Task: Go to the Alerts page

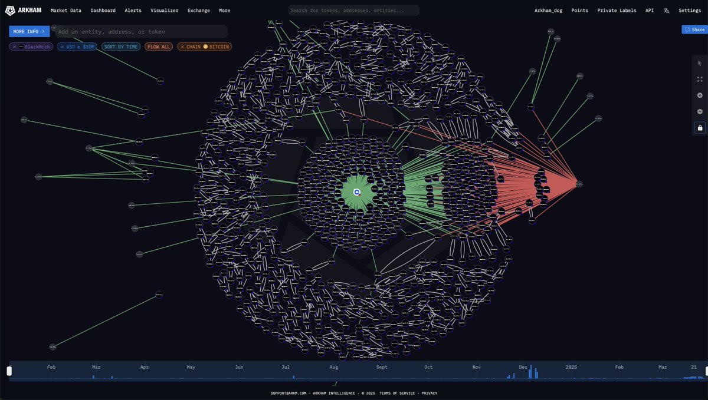Action: click(133, 11)
